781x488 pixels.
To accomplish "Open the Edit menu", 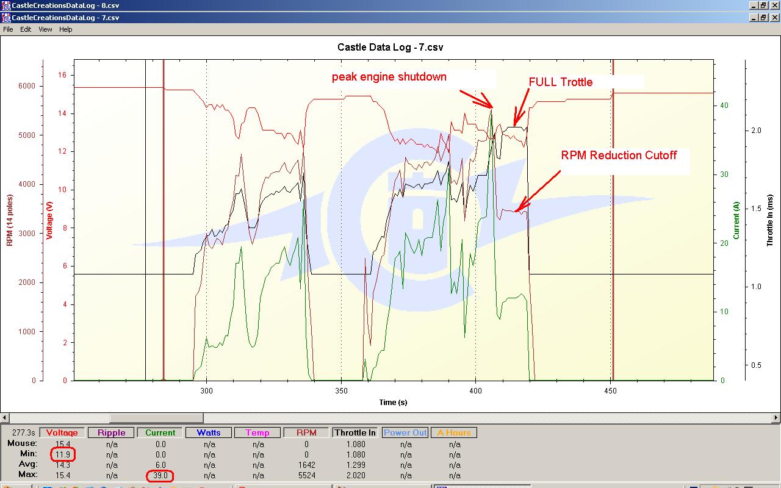I will (26, 29).
